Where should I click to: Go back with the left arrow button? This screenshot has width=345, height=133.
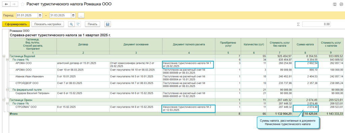coord(6,4)
